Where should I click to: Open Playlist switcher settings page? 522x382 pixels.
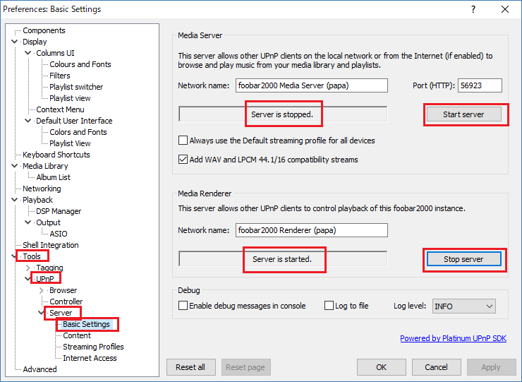76,87
